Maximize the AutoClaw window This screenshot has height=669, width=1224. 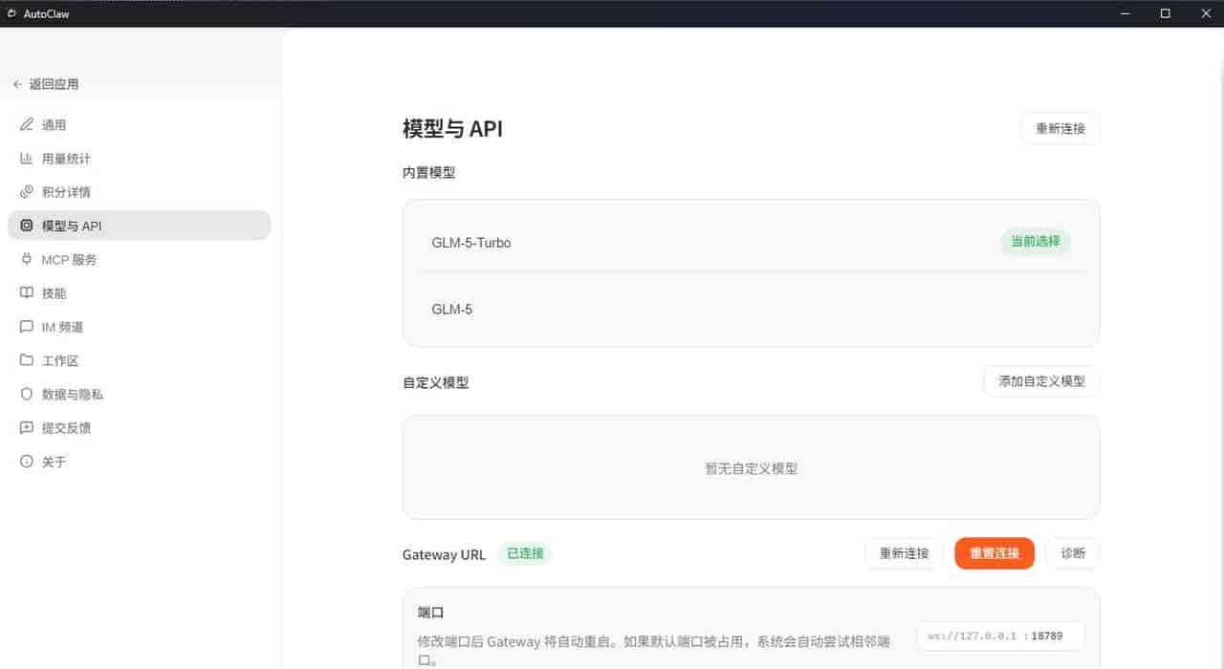(x=1165, y=13)
